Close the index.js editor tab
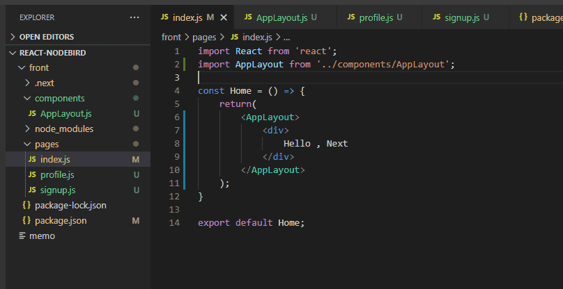The image size is (563, 289). [224, 17]
